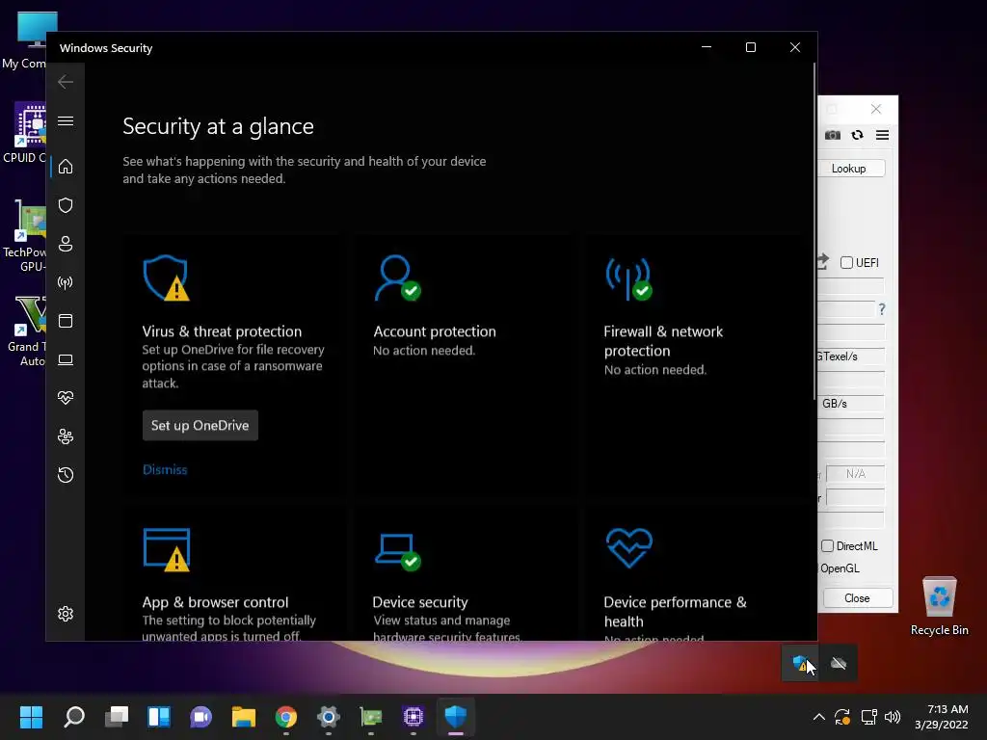
Task: Open the Firewall & network antenna icon in the sidebar
Action: (66, 282)
